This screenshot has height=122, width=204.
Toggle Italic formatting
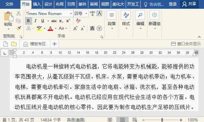[35, 21]
